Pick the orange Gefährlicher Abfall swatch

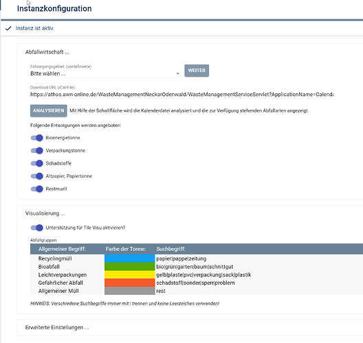coord(130,283)
